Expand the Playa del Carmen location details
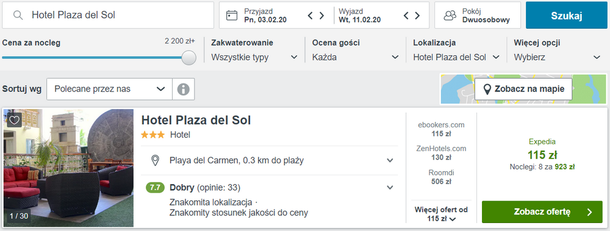The width and height of the screenshot is (610, 231). point(390,160)
